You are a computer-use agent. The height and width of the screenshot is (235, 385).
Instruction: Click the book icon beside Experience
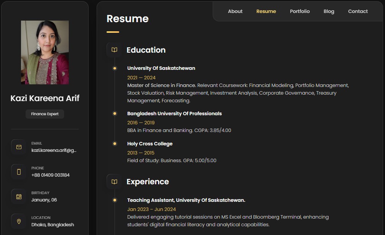coord(114,182)
